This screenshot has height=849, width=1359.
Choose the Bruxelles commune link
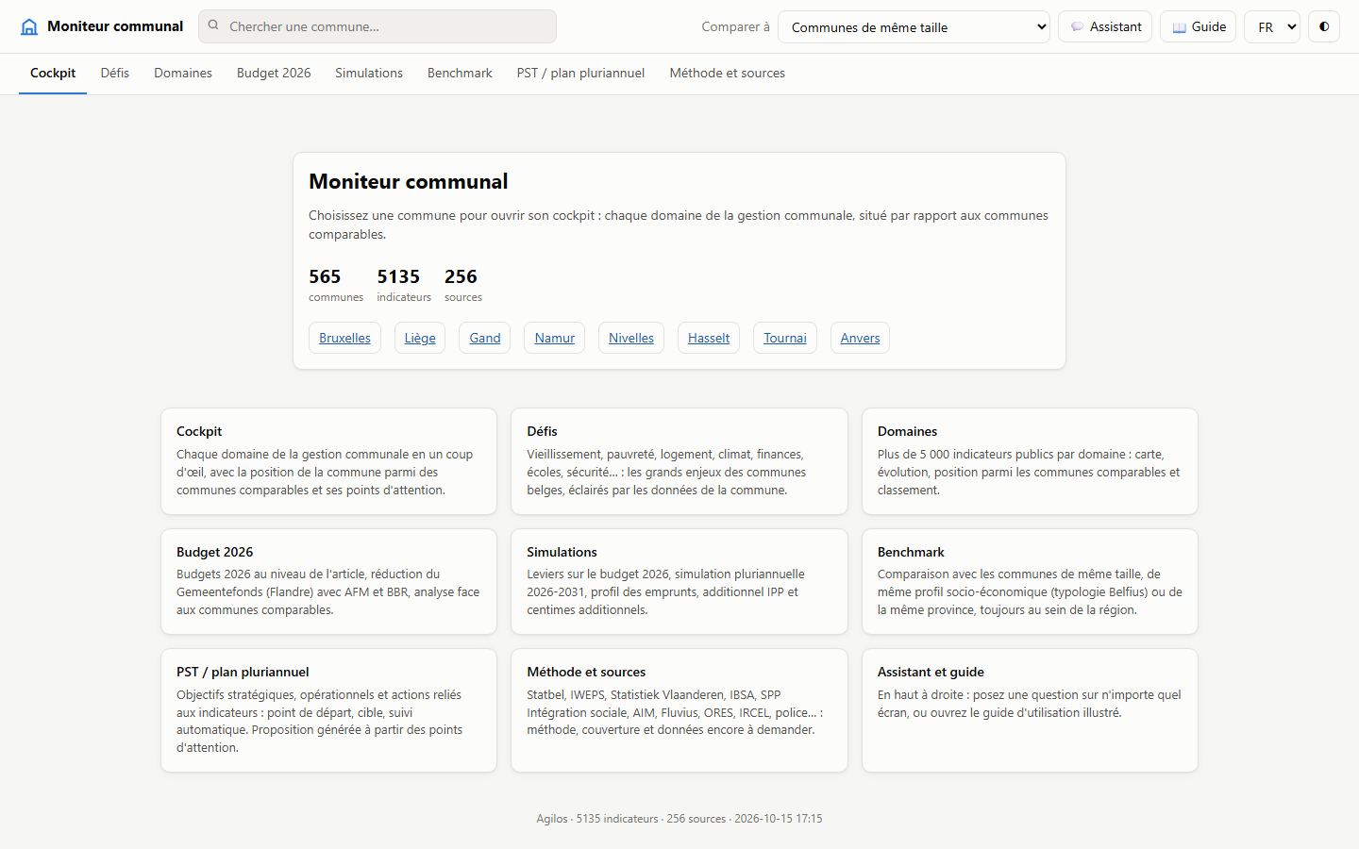click(344, 338)
